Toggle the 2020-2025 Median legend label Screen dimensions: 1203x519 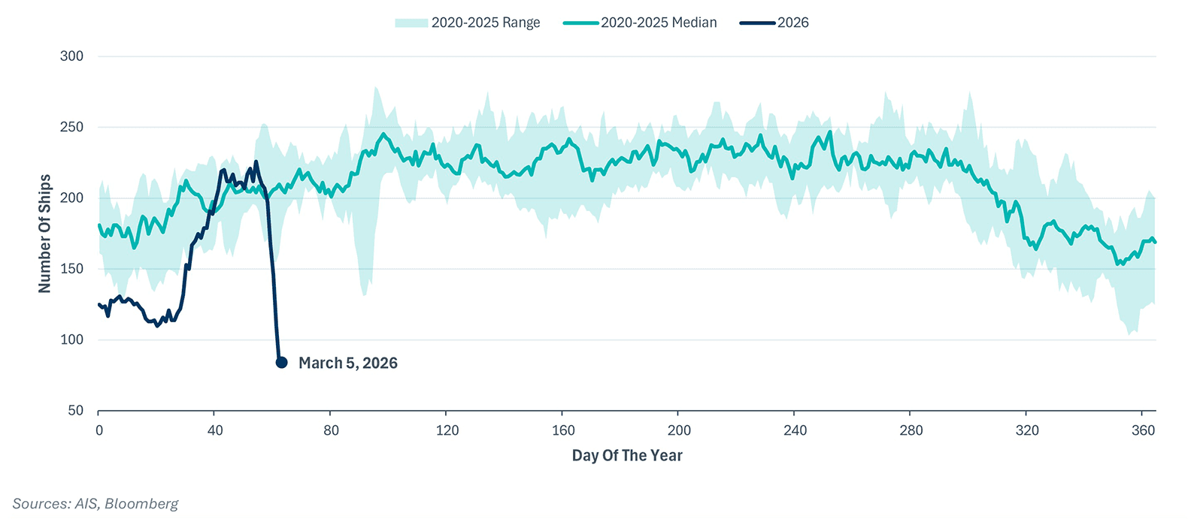(x=659, y=23)
